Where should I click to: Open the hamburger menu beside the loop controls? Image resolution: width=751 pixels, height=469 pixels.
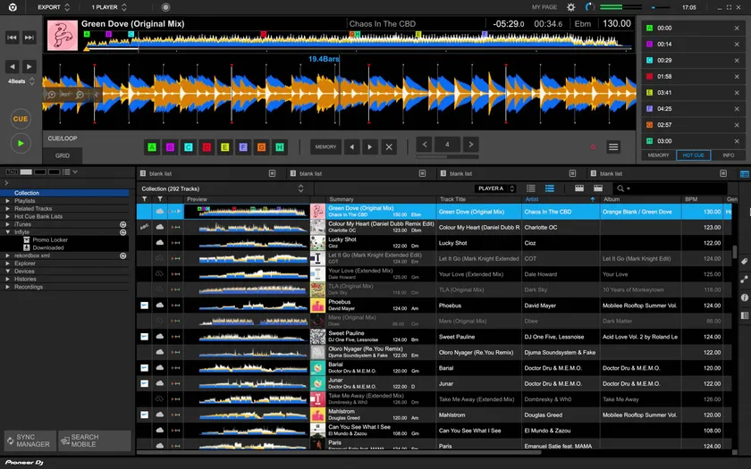click(613, 147)
